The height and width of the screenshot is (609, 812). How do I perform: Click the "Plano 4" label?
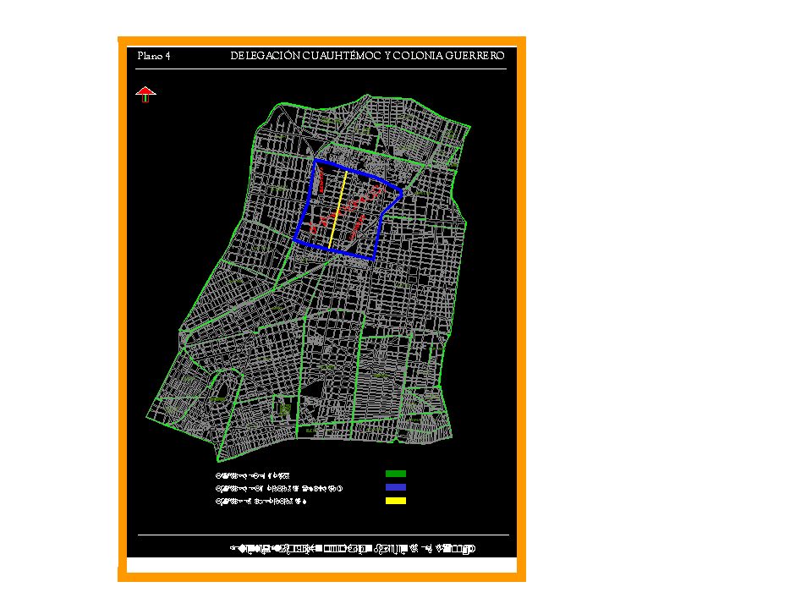pos(154,56)
